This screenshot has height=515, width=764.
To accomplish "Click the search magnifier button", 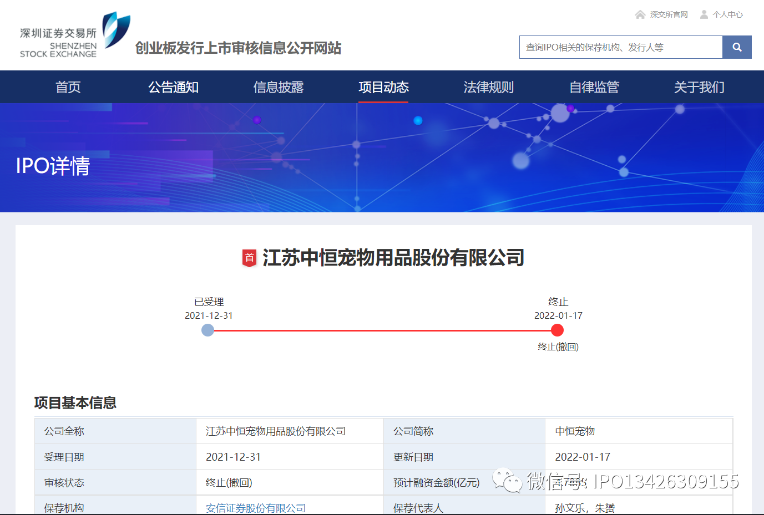I will tap(737, 47).
